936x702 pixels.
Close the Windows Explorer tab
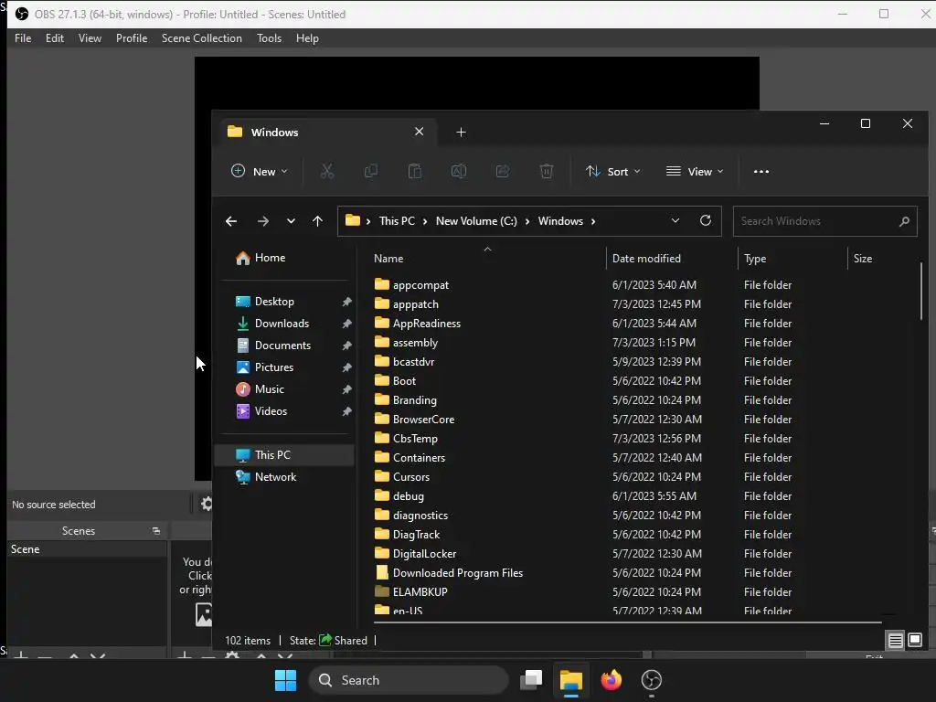(419, 132)
